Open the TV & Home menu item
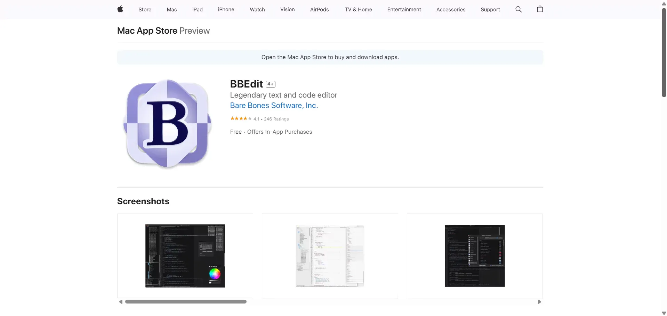The height and width of the screenshot is (316, 667). click(x=359, y=9)
